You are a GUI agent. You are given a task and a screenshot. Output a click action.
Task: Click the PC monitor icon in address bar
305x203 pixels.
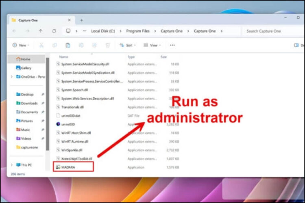click(68, 31)
